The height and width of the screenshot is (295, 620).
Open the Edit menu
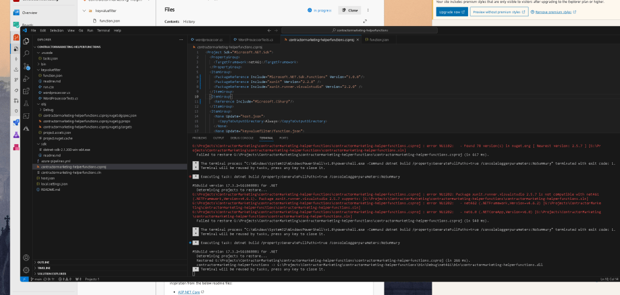pos(43,30)
